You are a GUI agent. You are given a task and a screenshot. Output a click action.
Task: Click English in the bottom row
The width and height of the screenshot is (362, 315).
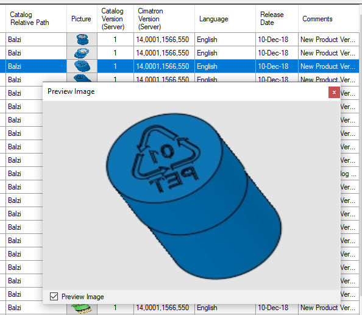click(x=225, y=308)
